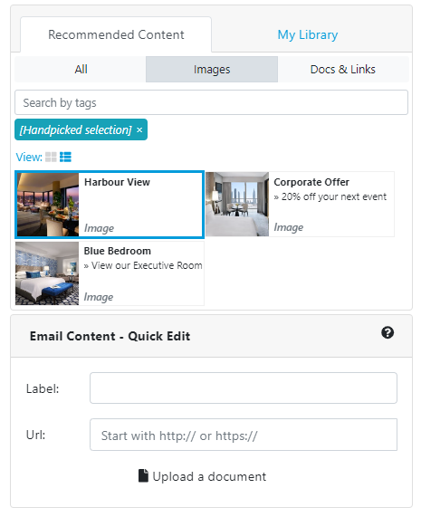Click the document icon next to Upload

pyautogui.click(x=143, y=475)
